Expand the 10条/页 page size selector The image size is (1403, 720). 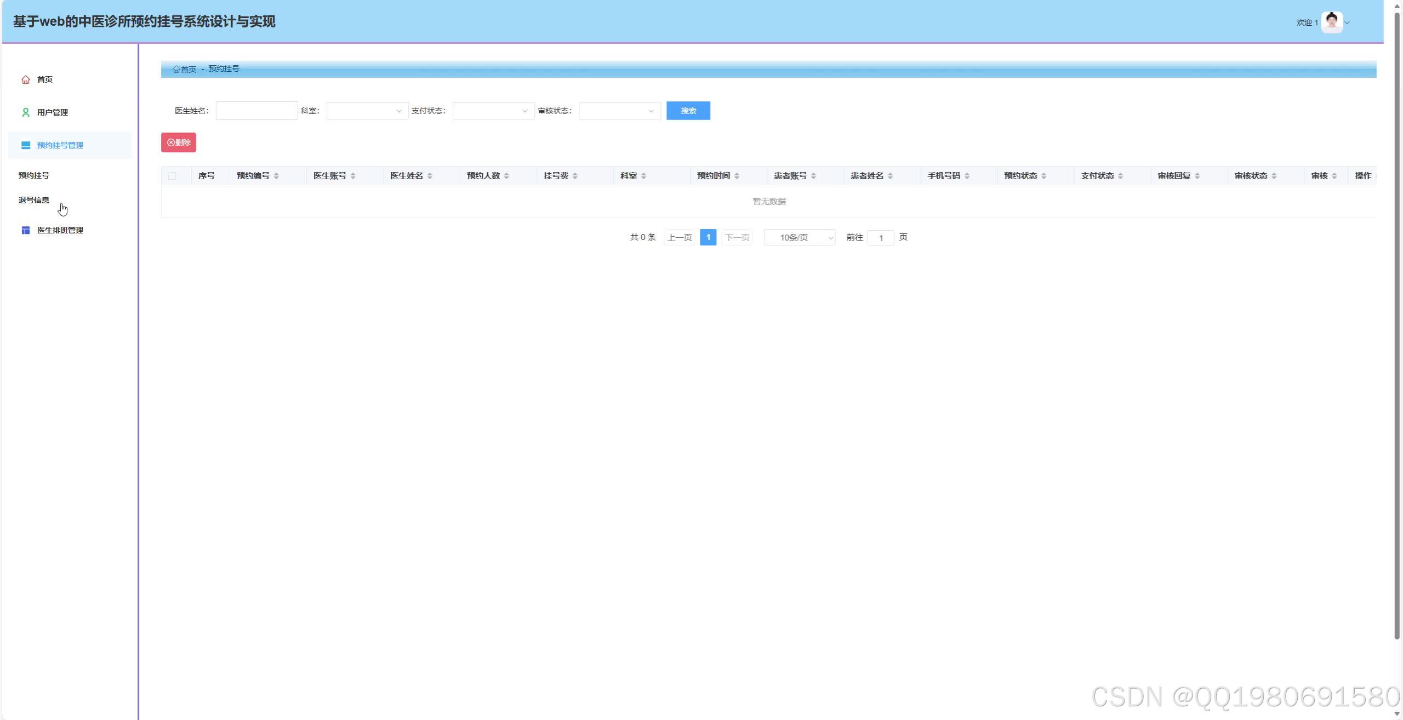(x=799, y=237)
